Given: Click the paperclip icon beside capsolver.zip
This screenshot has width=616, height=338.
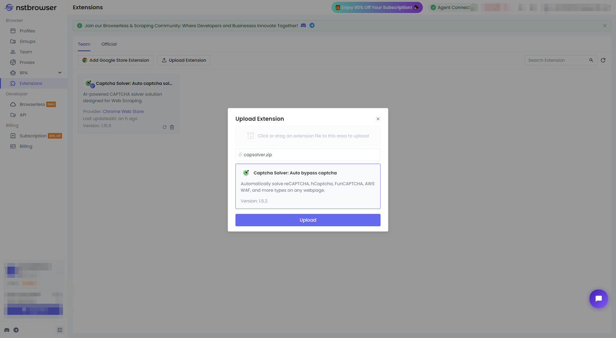Looking at the screenshot, I should point(241,155).
